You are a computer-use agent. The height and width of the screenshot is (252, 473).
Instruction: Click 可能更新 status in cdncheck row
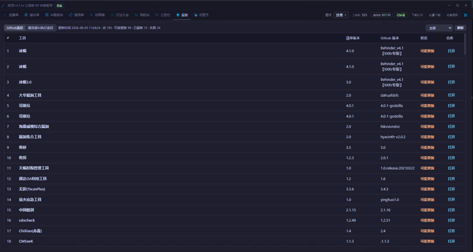pos(427,220)
